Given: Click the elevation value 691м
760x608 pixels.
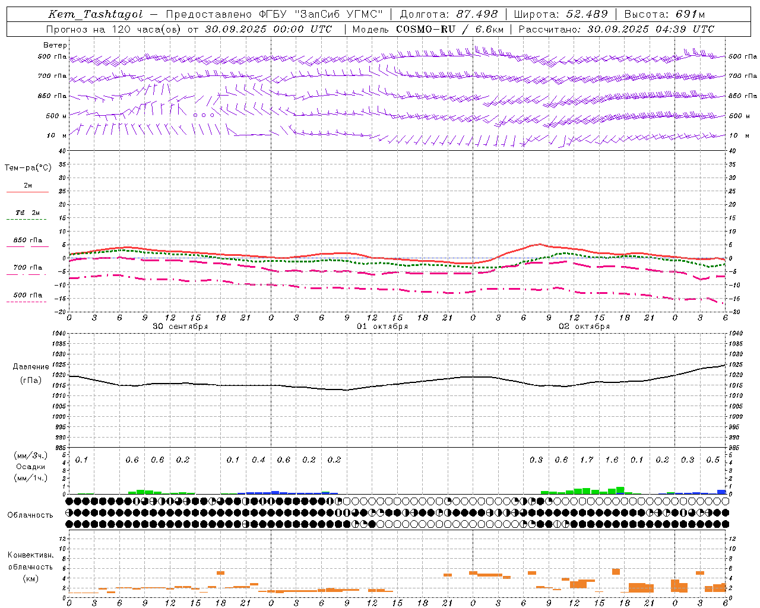Looking at the screenshot, I should [x=690, y=14].
